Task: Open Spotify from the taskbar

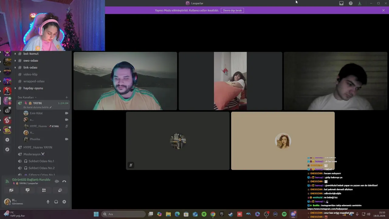Action: pyautogui.click(x=284, y=214)
